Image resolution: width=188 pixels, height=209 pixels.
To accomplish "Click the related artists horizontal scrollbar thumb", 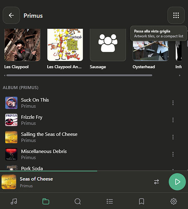I will [x=79, y=75].
